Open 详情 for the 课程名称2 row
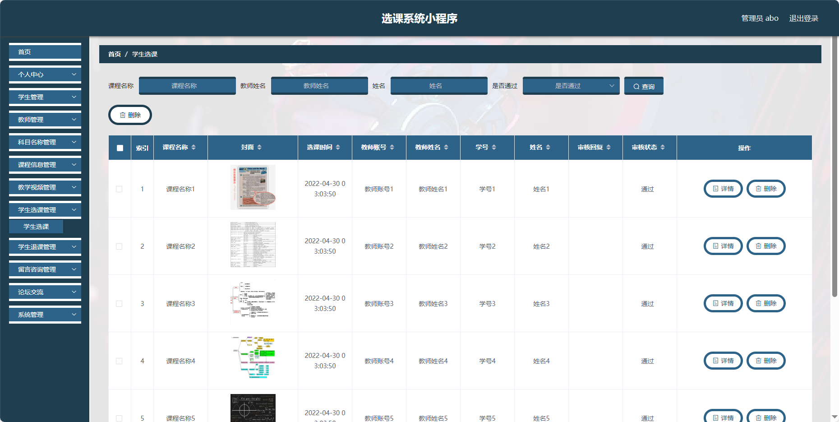The image size is (839, 422). [723, 246]
